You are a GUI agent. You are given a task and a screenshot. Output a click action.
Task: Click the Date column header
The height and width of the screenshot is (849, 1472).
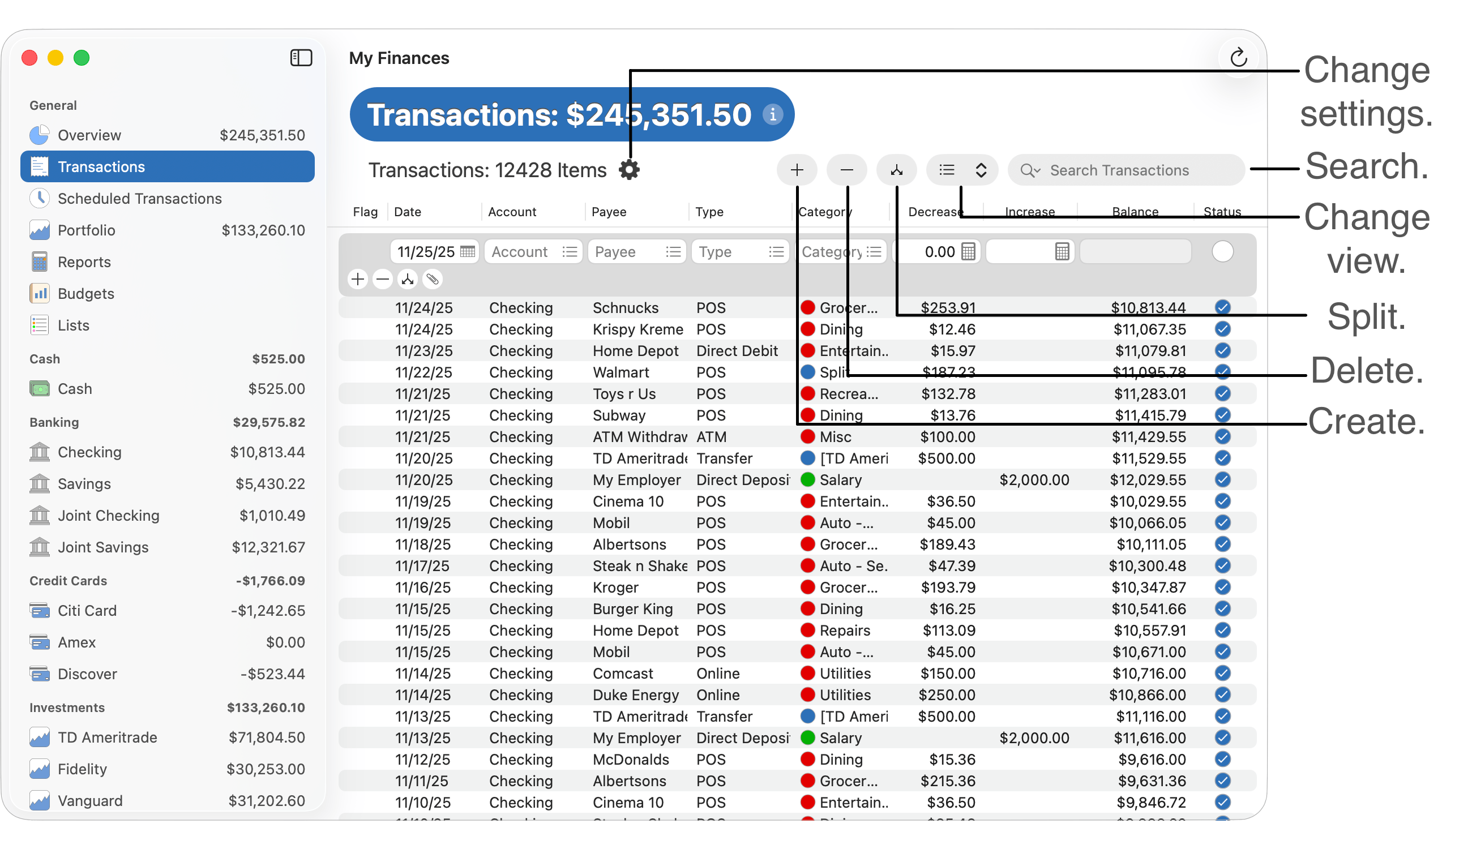(x=408, y=212)
